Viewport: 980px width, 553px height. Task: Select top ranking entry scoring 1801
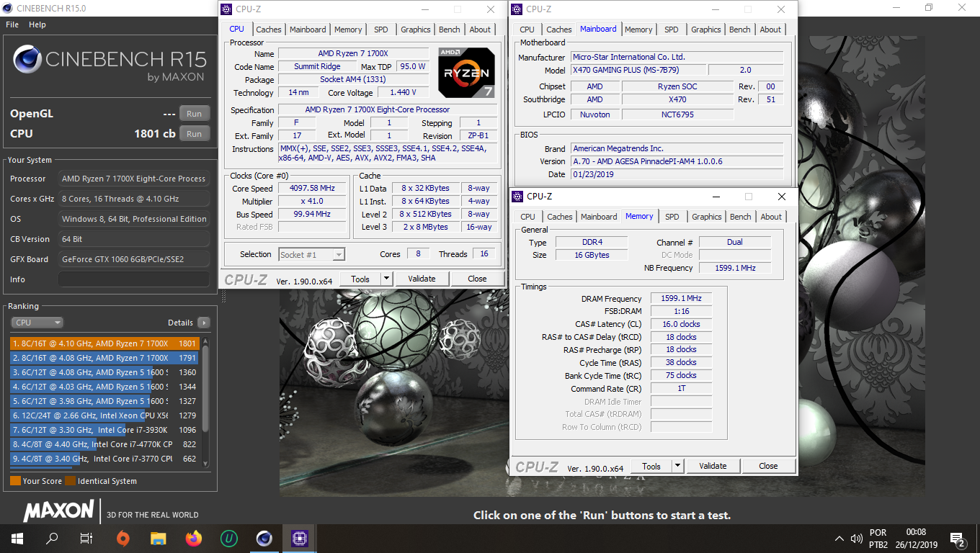[x=105, y=343]
